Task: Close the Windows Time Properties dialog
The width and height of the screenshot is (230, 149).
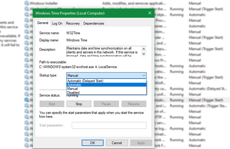Action: click(150, 13)
